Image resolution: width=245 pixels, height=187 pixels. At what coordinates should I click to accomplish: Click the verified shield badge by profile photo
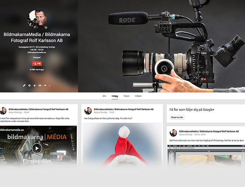click(x=46, y=28)
